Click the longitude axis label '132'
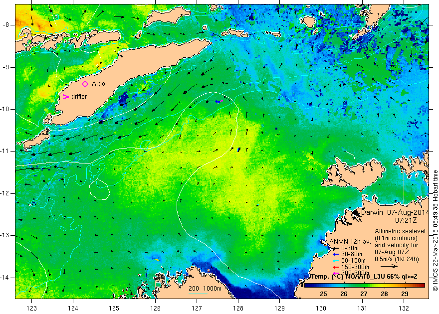This screenshot has width=439, height=314. [404, 309]
